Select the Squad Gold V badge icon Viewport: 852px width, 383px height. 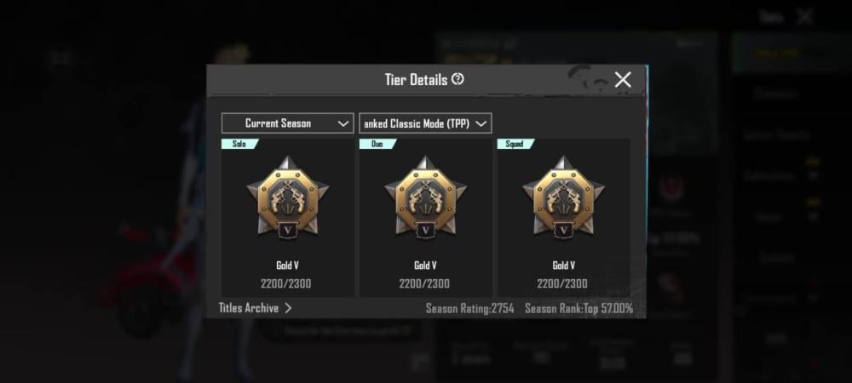563,197
